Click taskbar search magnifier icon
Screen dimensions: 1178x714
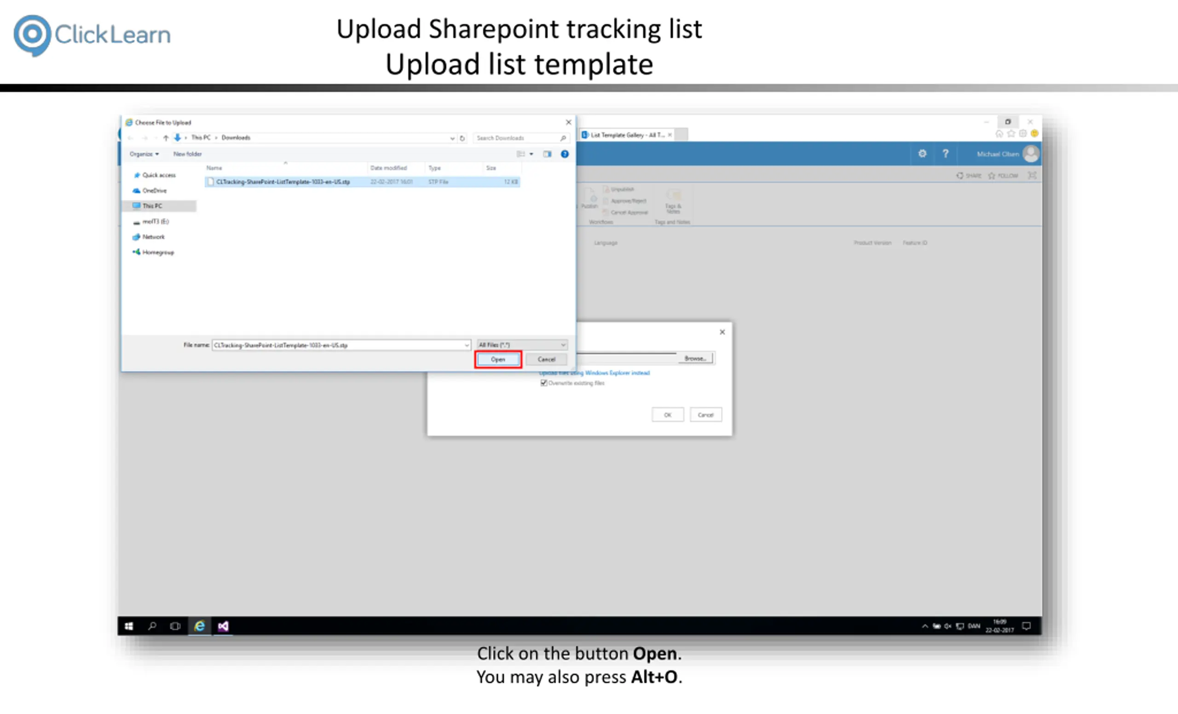tap(152, 626)
